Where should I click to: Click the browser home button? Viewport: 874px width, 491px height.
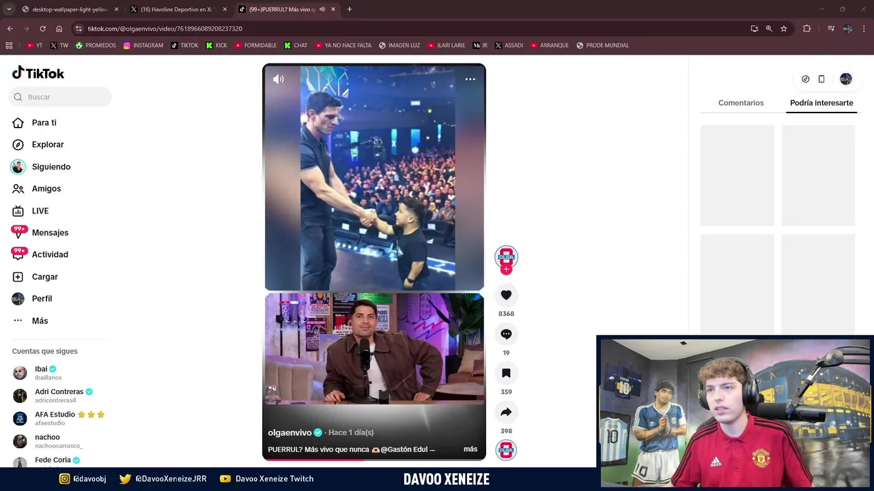(59, 29)
